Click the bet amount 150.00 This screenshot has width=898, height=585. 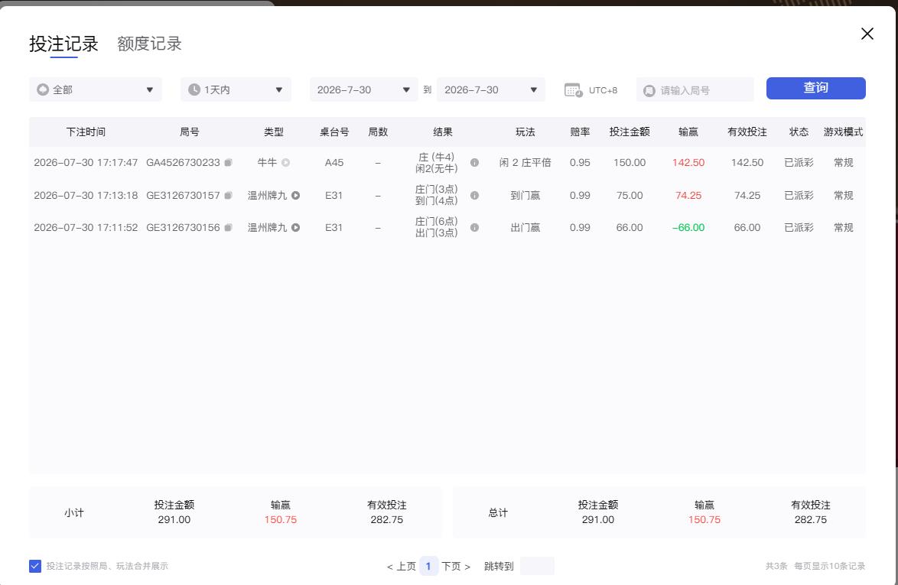pos(630,163)
